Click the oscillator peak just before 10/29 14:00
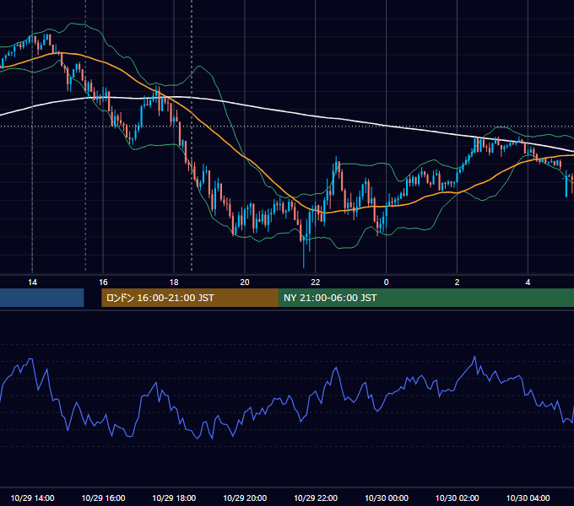Screen dimensions: 574x506 click(30, 359)
